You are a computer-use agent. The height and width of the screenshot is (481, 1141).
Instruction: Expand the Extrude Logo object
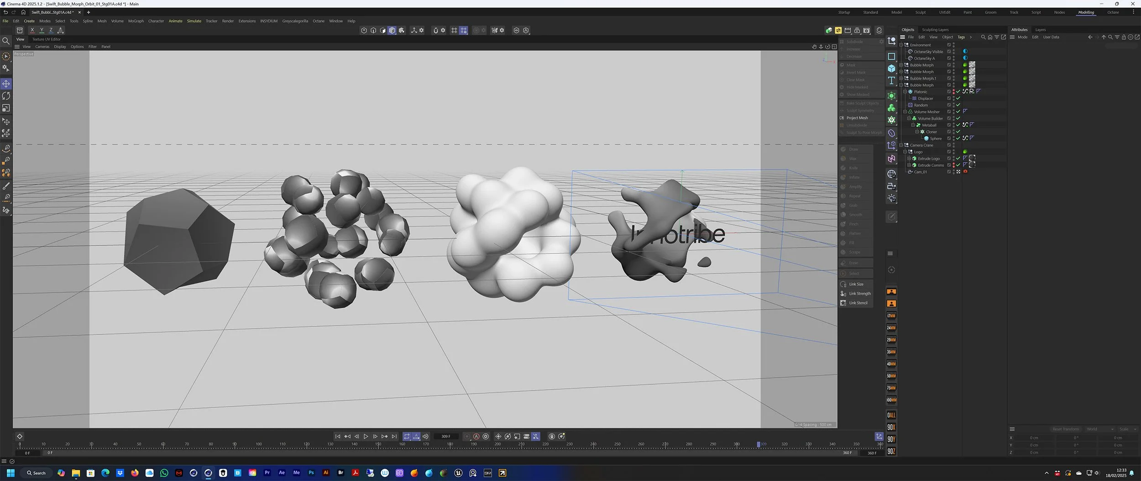[909, 159]
